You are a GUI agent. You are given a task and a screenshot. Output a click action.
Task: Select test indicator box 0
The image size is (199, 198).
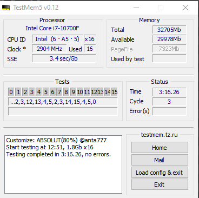[x=11, y=92]
